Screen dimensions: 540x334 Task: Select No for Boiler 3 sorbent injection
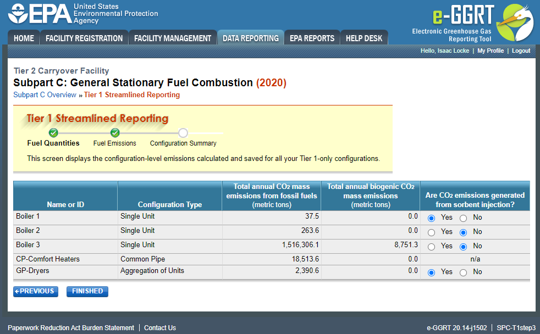point(463,247)
